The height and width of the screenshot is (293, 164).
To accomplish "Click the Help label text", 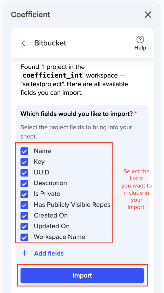I will click(x=140, y=48).
